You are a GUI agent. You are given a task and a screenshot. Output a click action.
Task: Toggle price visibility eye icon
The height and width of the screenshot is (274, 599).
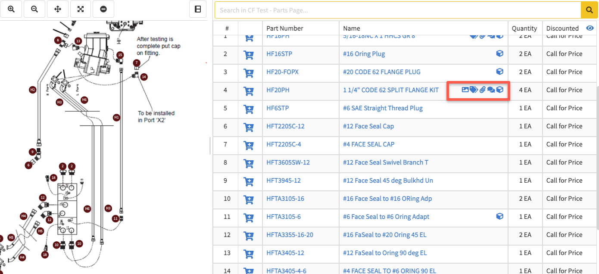[590, 28]
